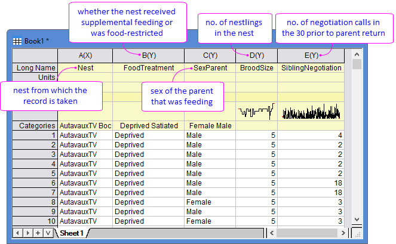Select column D(Y) header

(x=257, y=55)
